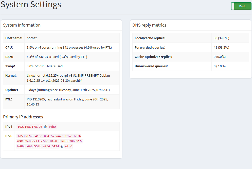Click the System Information panel heading
The height and width of the screenshot is (169, 252).
click(22, 25)
